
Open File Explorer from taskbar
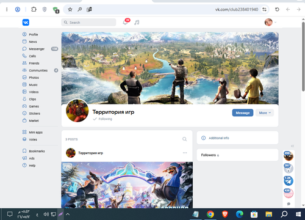(x=269, y=214)
